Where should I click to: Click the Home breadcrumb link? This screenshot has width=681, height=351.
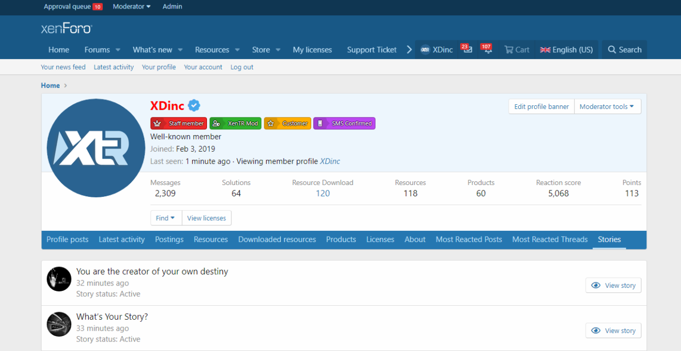pyautogui.click(x=51, y=85)
